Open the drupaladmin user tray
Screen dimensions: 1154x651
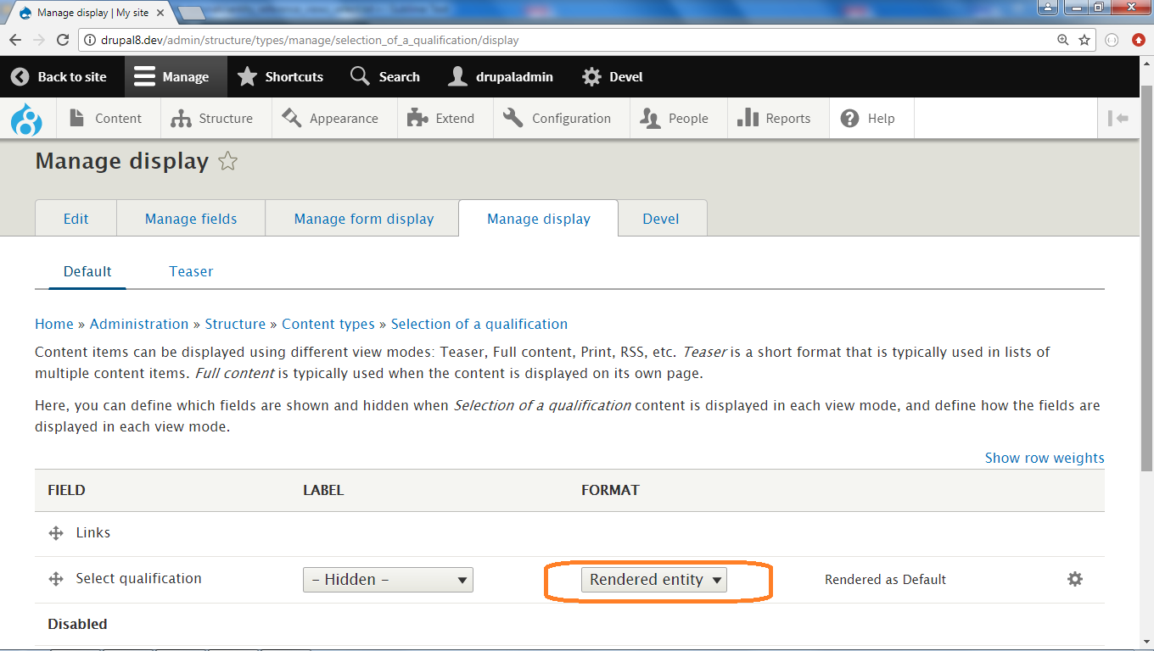[501, 77]
